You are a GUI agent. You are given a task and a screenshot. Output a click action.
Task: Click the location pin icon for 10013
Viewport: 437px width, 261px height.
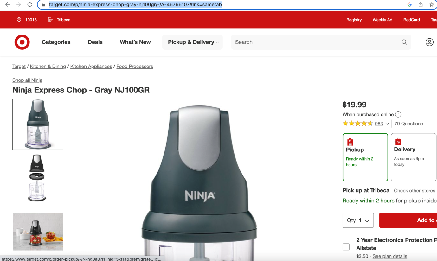(19, 20)
